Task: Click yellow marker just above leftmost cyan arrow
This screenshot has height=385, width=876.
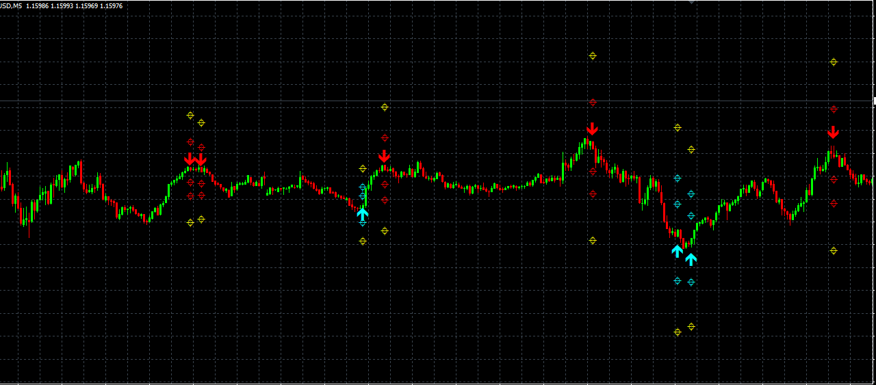Action: [x=363, y=169]
